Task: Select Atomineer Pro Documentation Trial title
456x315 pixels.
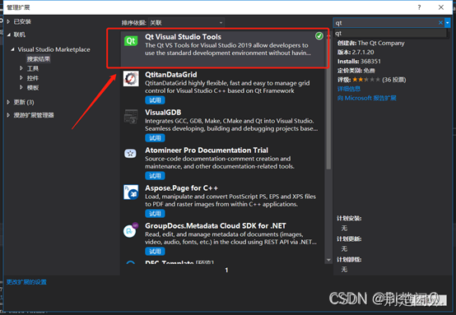Action: coord(207,151)
